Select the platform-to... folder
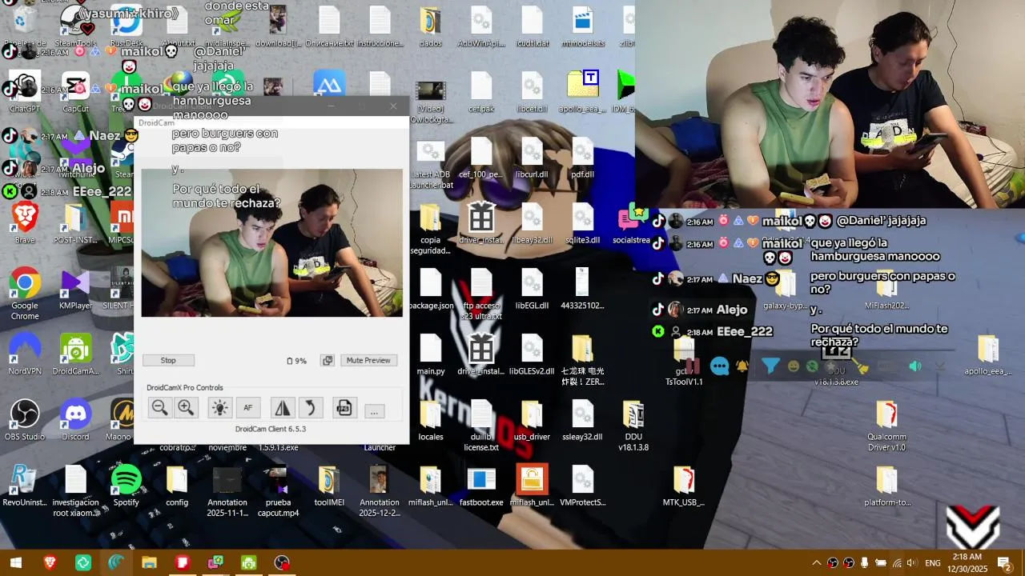 [886, 486]
